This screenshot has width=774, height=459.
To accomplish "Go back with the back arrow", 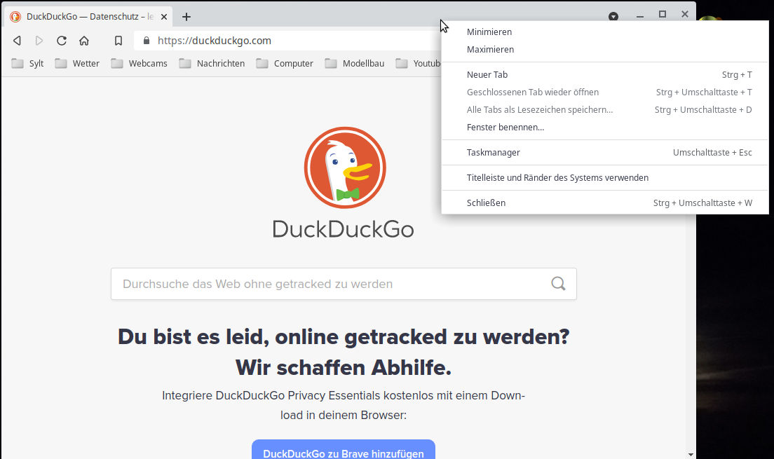I will (18, 41).
